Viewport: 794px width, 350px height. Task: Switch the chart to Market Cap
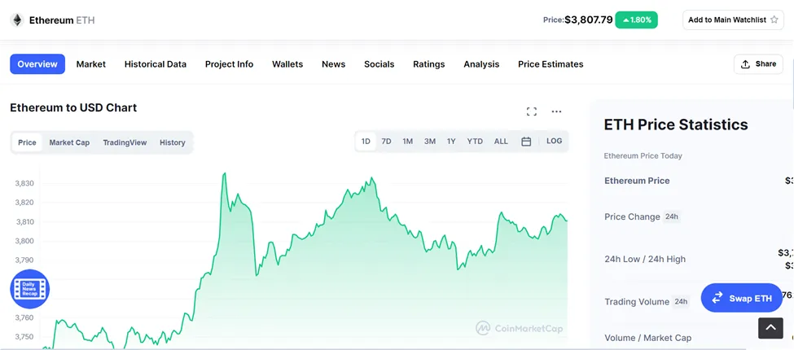pos(69,142)
